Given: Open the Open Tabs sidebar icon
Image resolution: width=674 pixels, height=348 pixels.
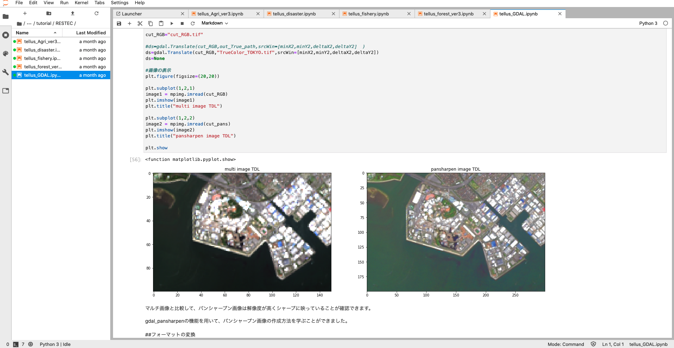Looking at the screenshot, I should [6, 91].
